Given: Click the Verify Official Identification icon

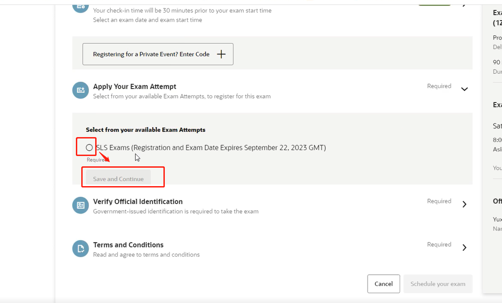Looking at the screenshot, I should tap(80, 205).
